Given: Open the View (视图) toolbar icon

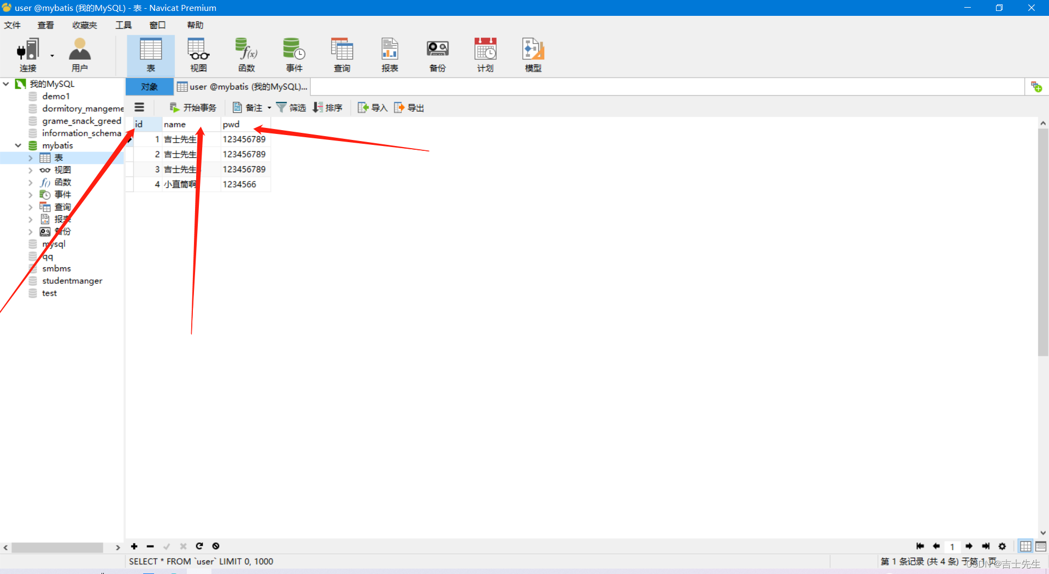Looking at the screenshot, I should click(198, 55).
